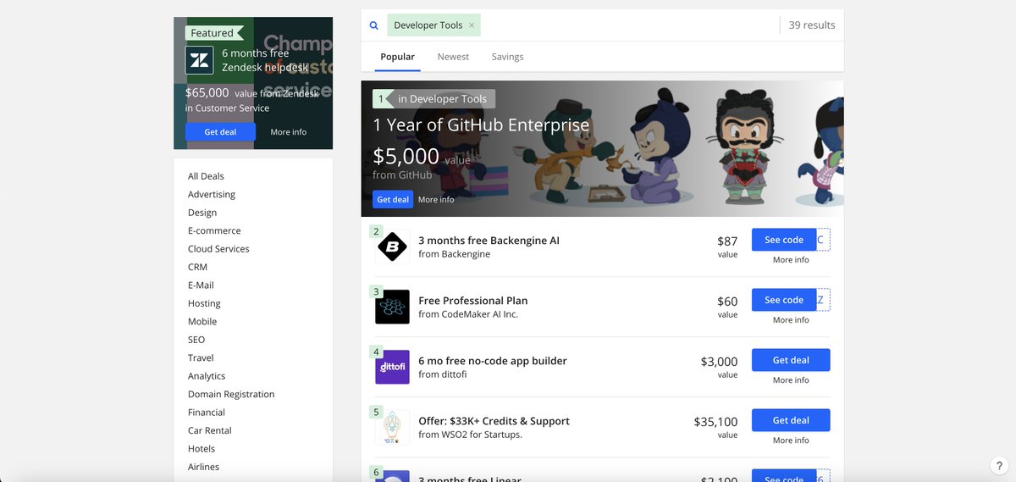Click the $35,100 value text

[x=715, y=422]
